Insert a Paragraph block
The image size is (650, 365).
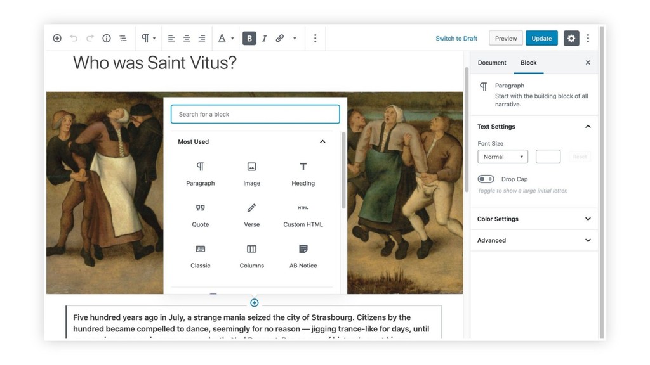200,174
